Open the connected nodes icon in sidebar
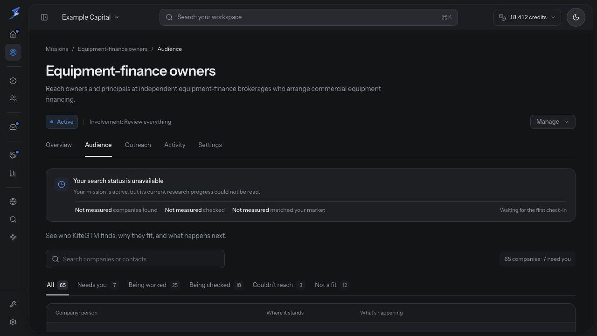Viewport: 597px width, 336px height. tap(13, 237)
